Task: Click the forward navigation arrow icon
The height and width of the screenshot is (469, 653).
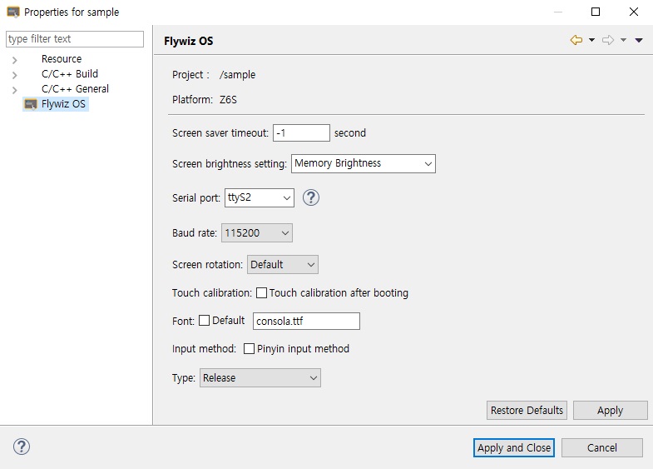Action: [608, 40]
